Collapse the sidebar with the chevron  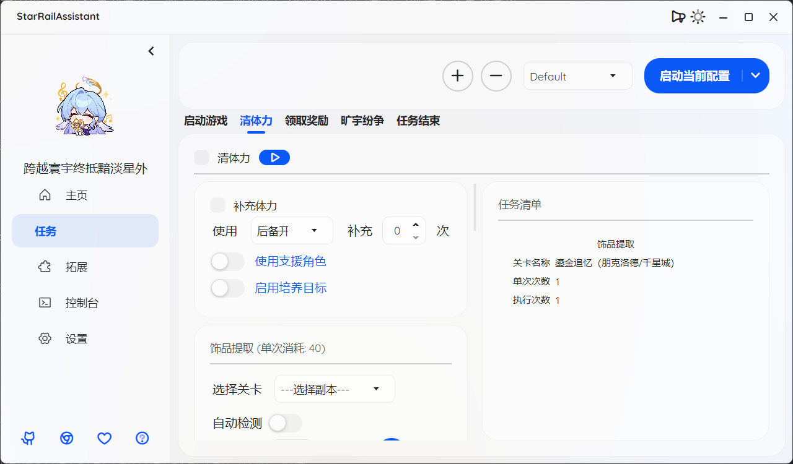coord(151,51)
